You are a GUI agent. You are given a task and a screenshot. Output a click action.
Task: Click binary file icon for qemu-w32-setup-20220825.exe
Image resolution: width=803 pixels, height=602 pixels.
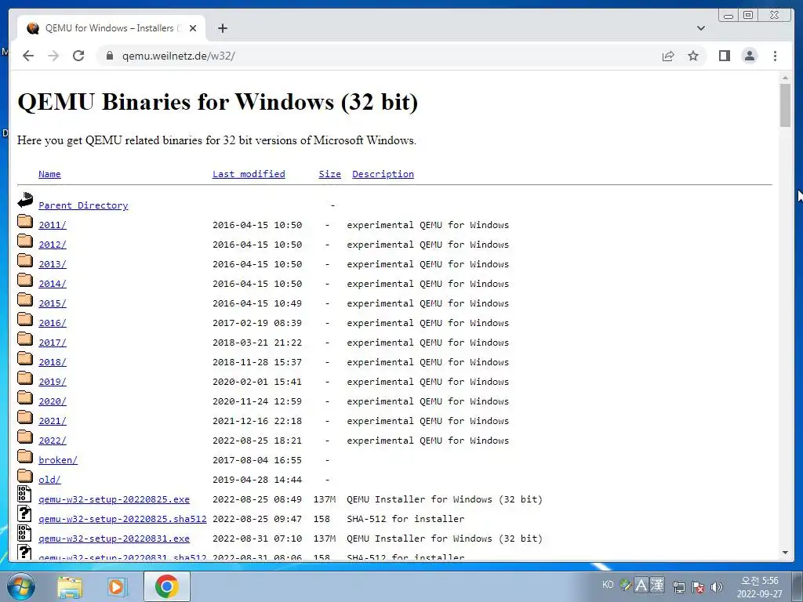(x=24, y=494)
